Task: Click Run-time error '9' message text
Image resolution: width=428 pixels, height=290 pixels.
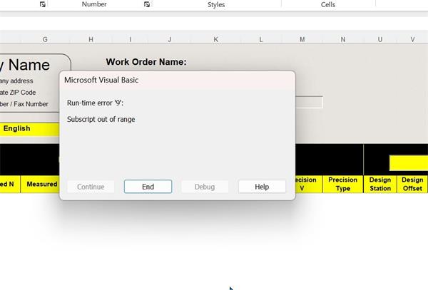Action: click(x=96, y=103)
